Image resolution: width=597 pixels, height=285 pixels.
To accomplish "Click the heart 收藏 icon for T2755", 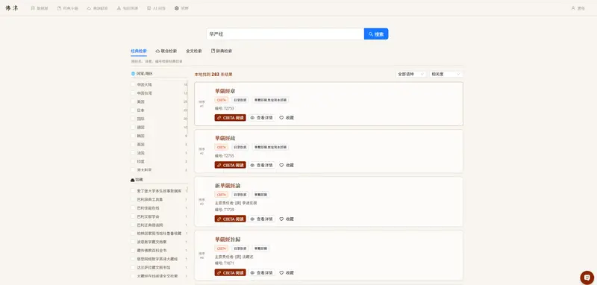I will click(282, 165).
